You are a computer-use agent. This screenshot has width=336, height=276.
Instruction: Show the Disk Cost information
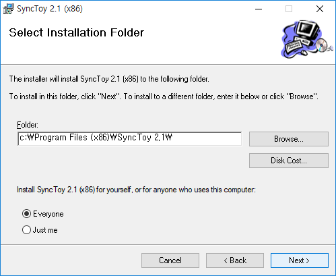tap(289, 161)
